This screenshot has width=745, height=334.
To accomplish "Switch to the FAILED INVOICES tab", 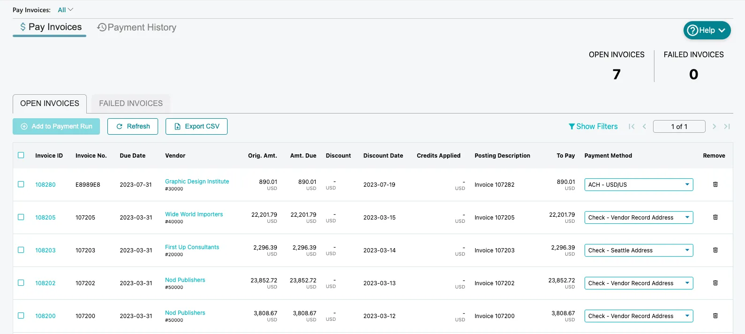I will click(131, 104).
